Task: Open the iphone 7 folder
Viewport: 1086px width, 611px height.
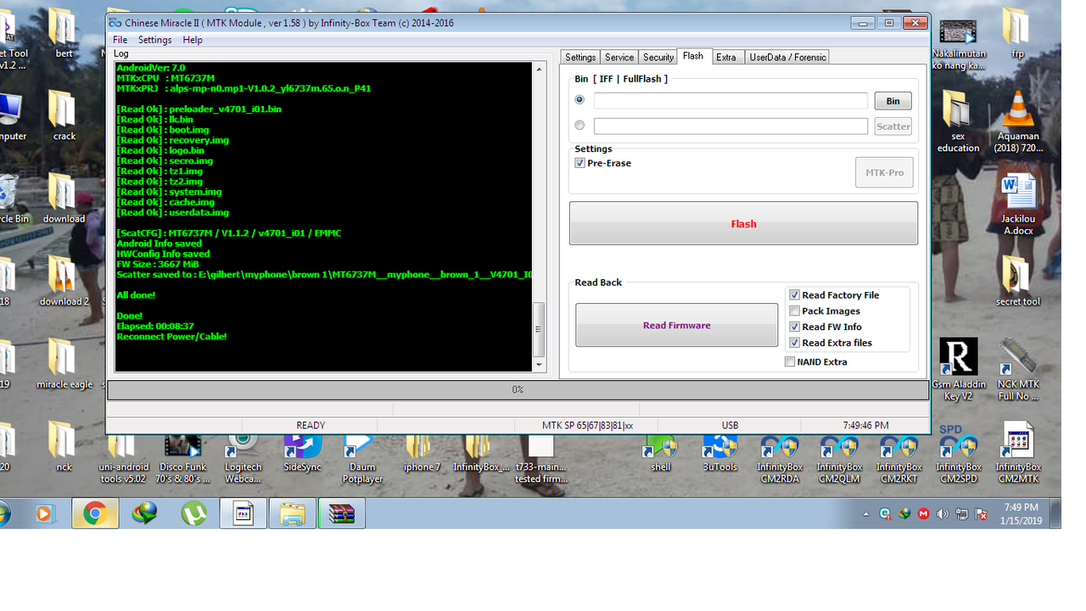Action: 422,453
